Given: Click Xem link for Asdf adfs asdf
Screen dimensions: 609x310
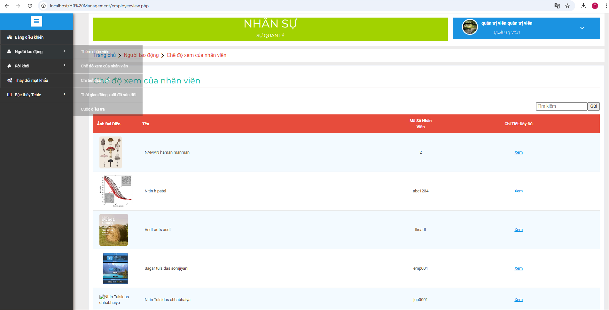Looking at the screenshot, I should click(x=519, y=230).
